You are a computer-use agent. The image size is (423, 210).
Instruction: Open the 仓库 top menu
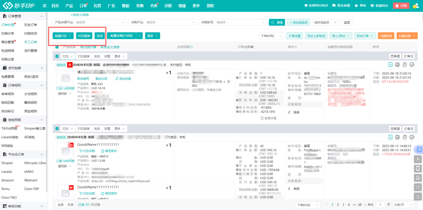pos(154,6)
